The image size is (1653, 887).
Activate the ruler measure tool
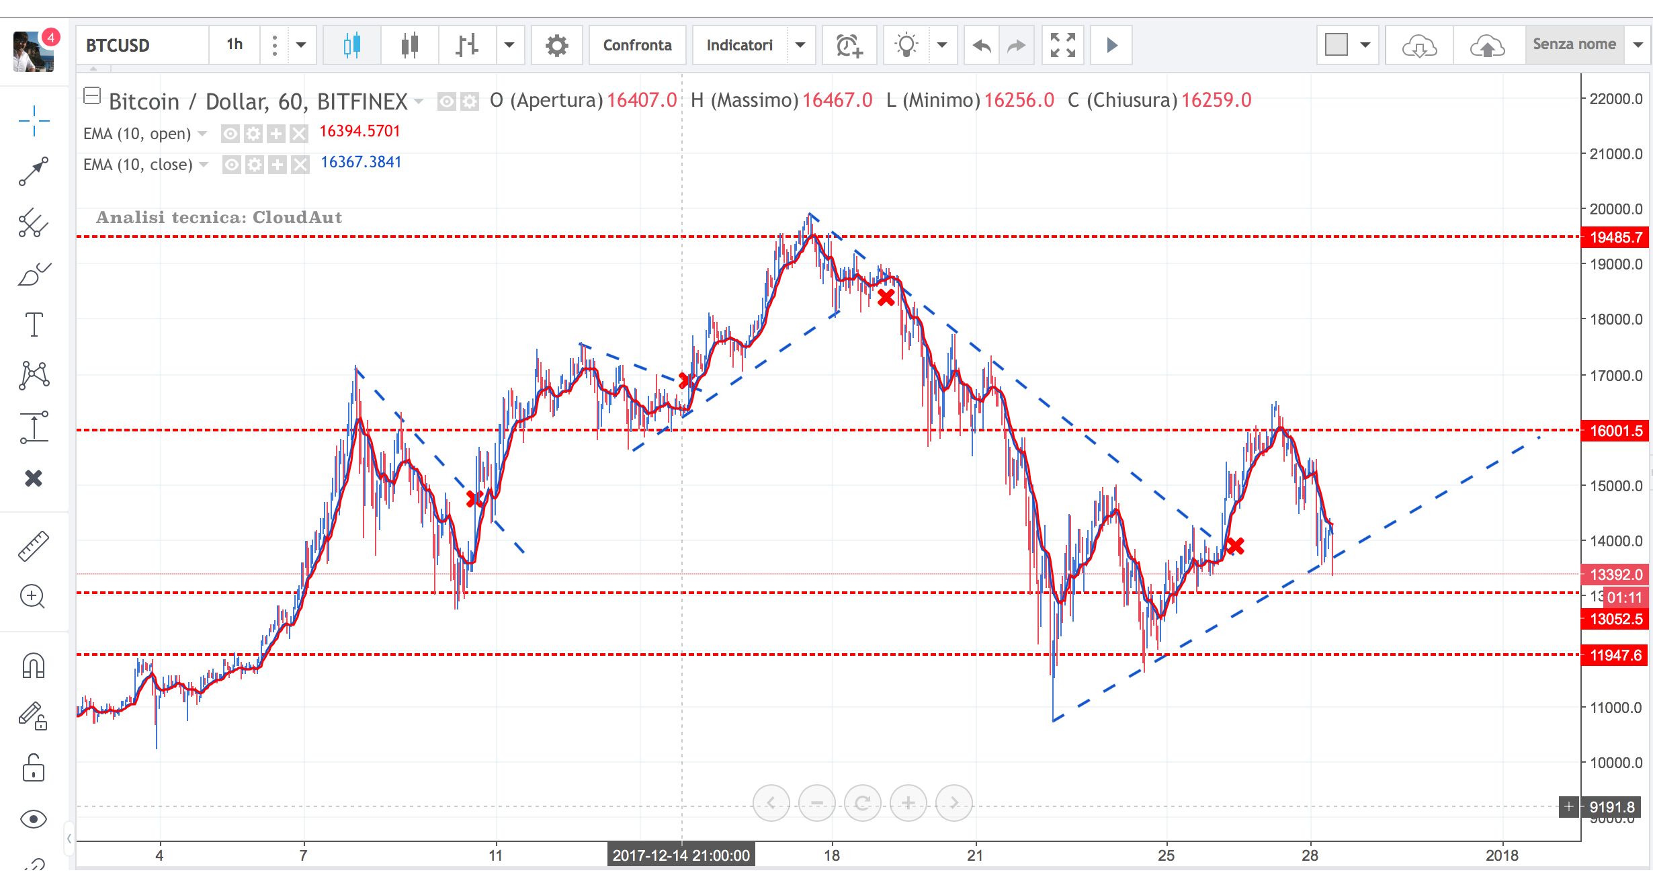34,546
